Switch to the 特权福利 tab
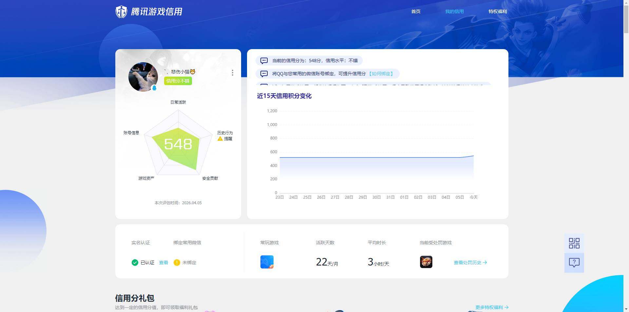 point(497,11)
